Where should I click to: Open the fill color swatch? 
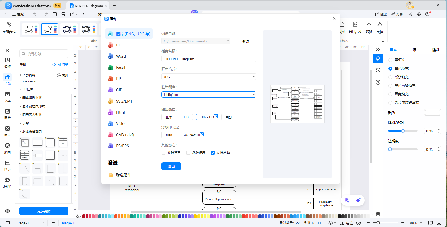[x=433, y=113]
